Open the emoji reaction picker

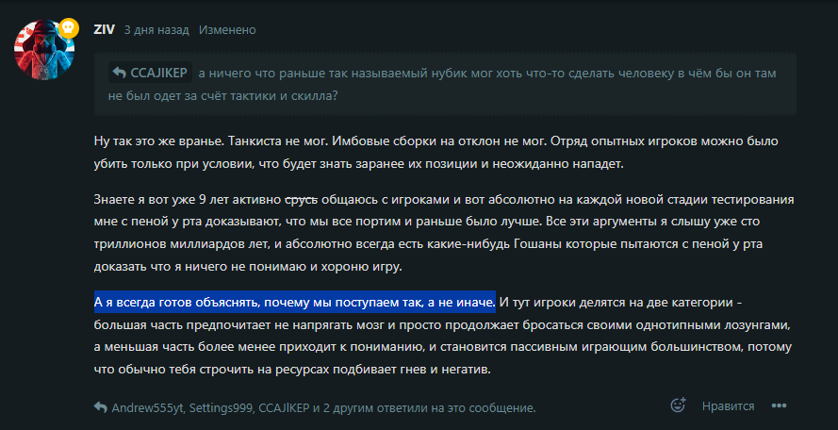coord(677,406)
